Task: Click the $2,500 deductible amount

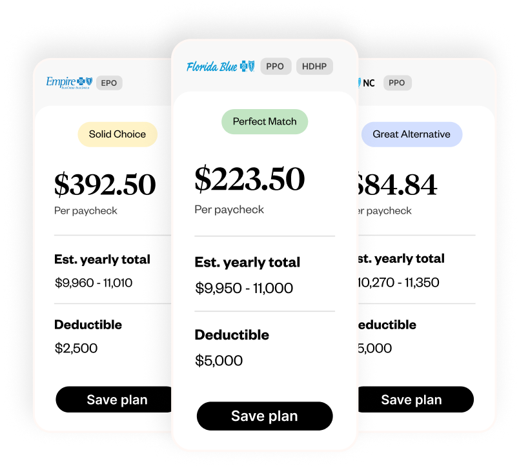Action: click(76, 349)
